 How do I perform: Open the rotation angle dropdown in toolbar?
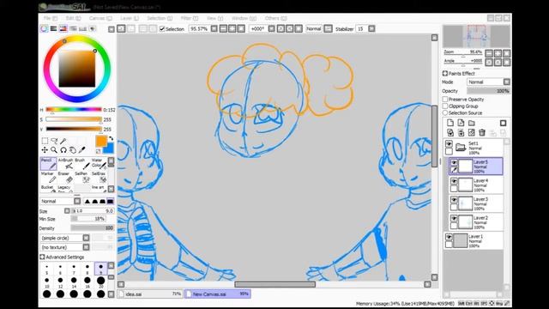[x=271, y=28]
